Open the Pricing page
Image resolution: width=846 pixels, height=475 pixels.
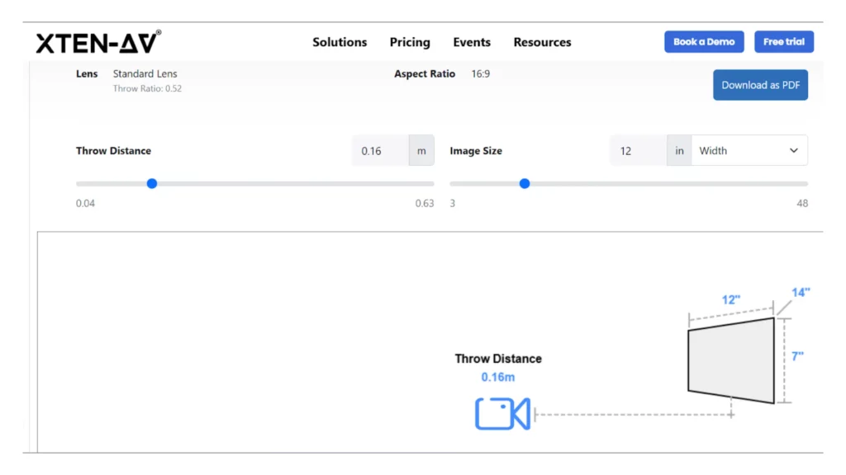[x=410, y=42]
